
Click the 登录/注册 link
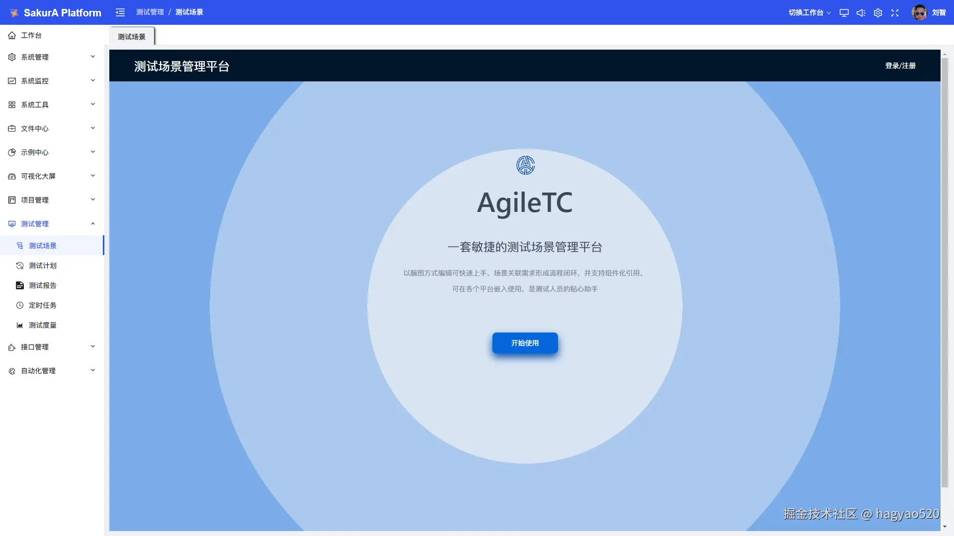click(900, 66)
